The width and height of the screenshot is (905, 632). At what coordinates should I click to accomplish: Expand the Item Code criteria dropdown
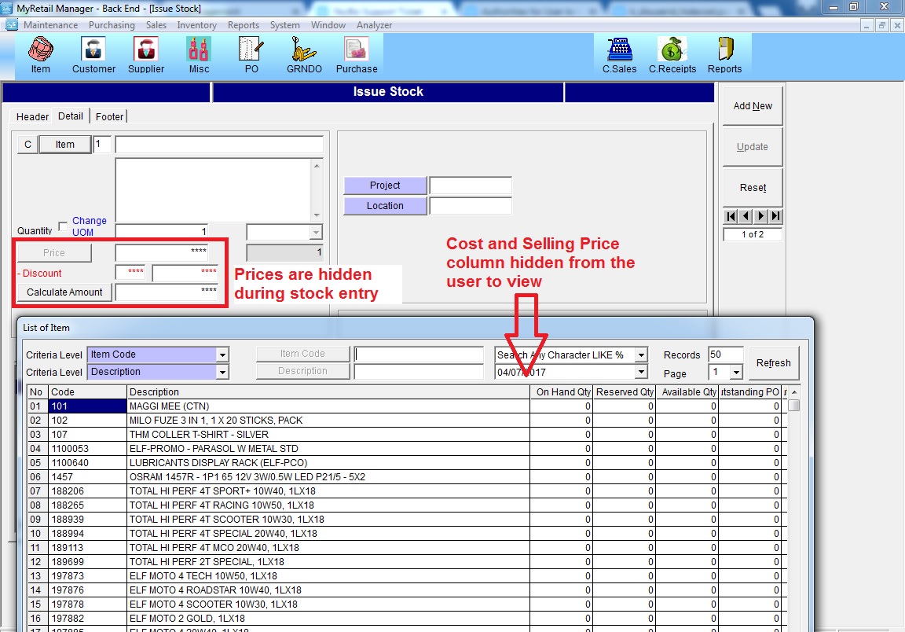[222, 355]
